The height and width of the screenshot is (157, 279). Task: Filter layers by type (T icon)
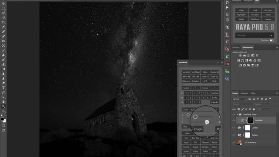(258, 99)
